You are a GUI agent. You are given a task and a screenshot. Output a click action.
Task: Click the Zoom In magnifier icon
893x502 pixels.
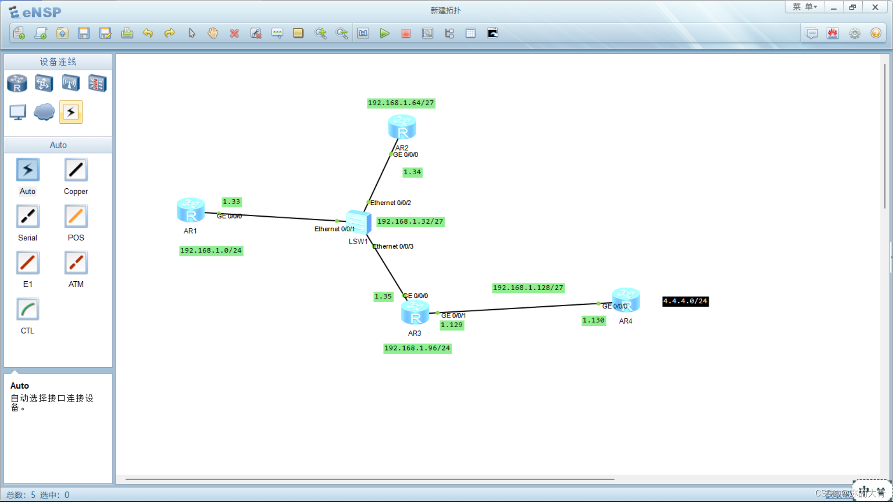pos(320,33)
